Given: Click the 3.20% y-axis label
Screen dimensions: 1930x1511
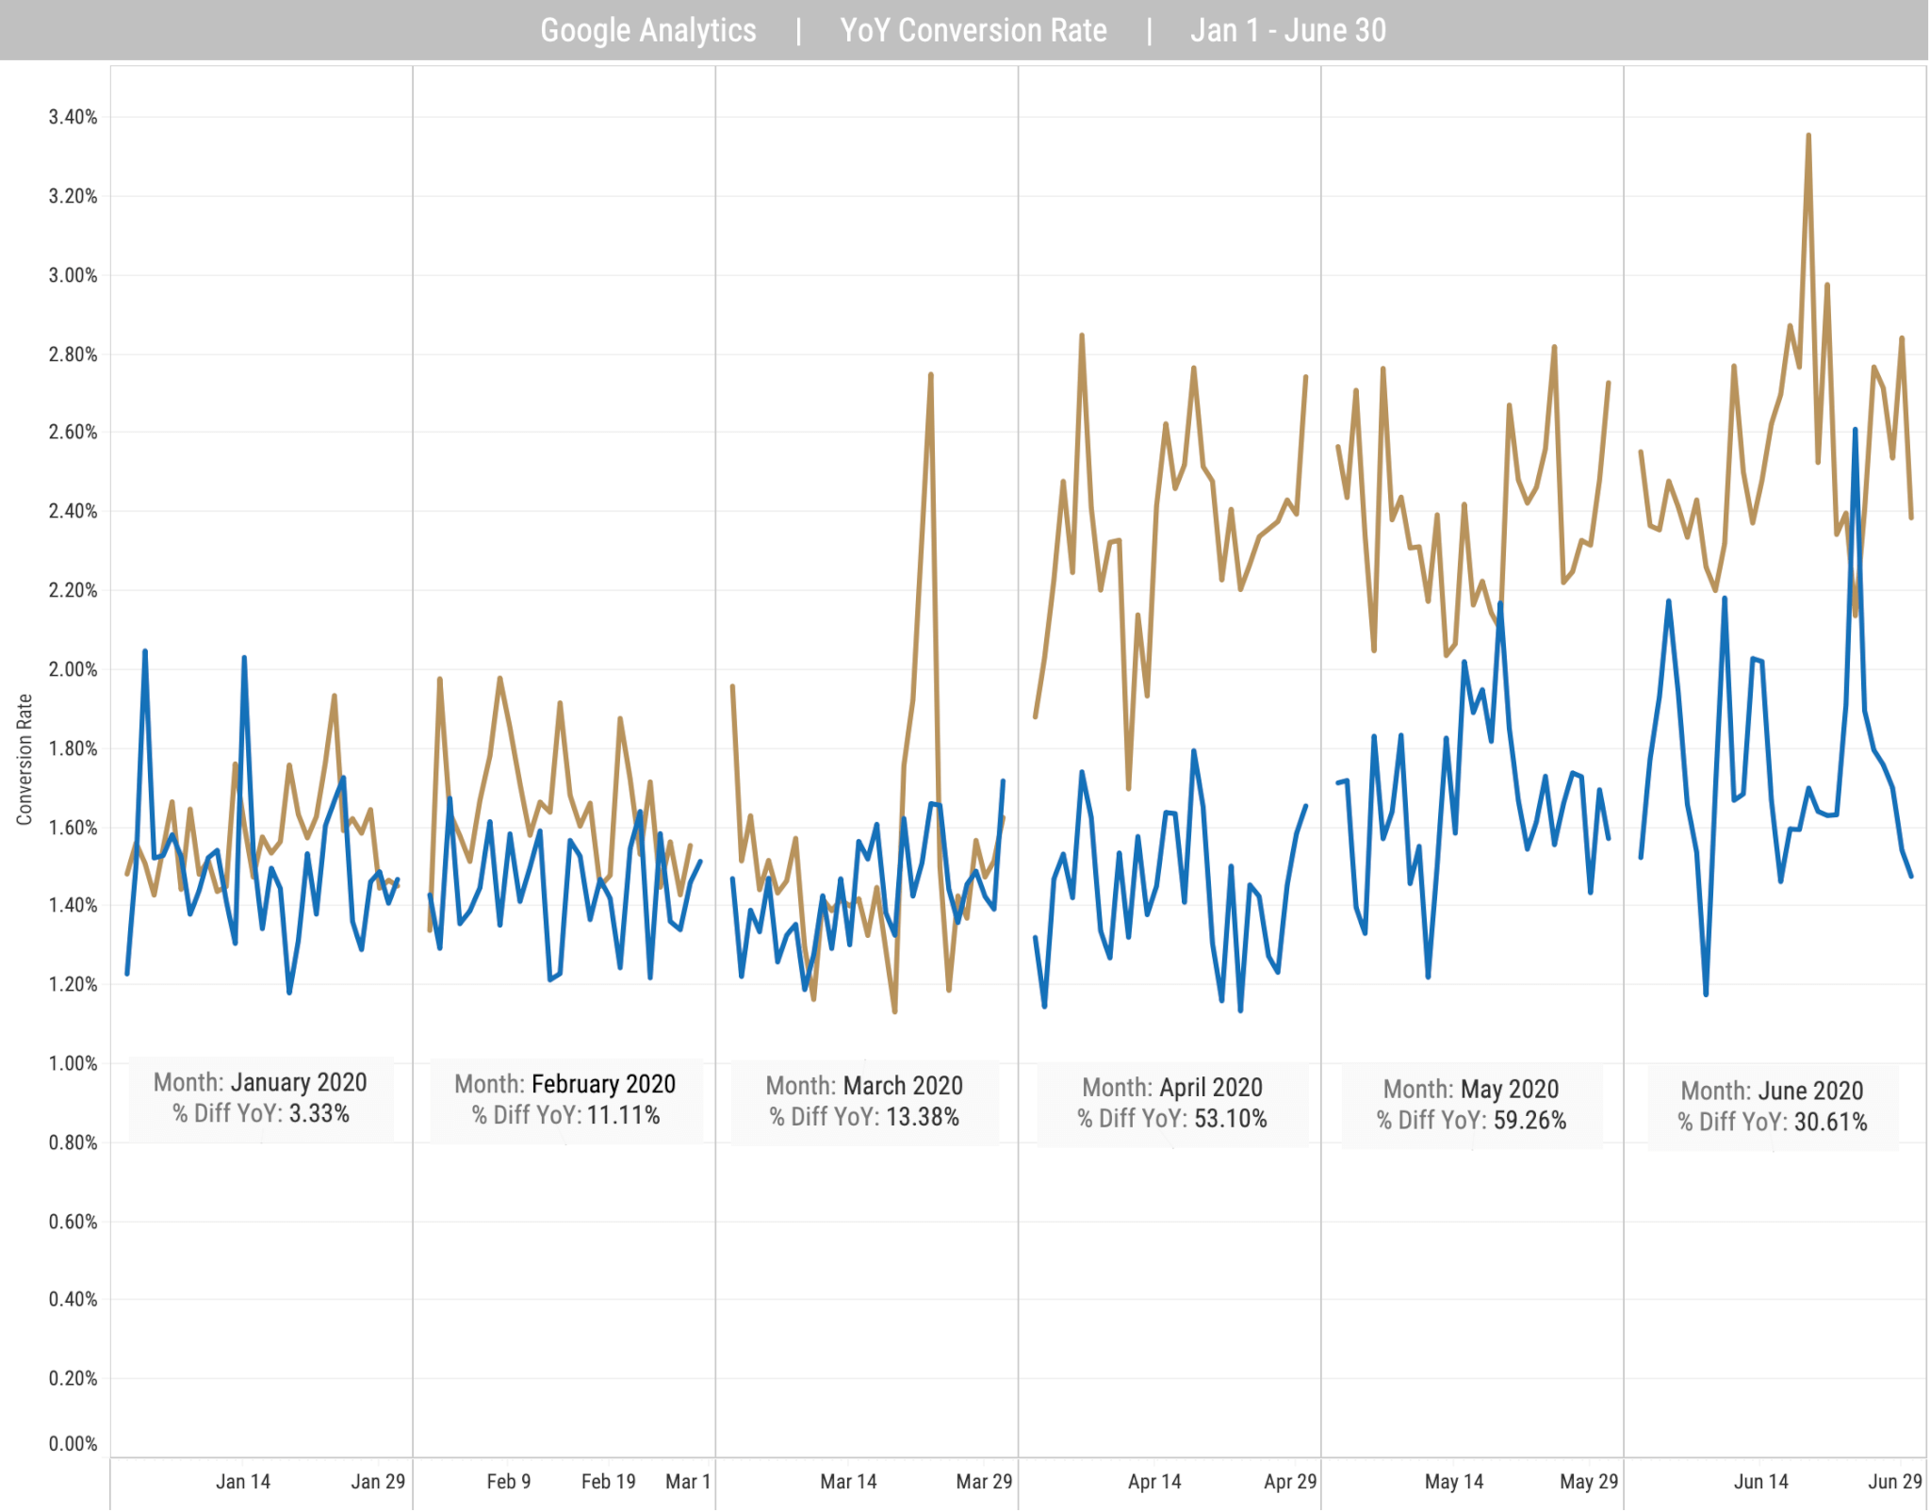Looking at the screenshot, I should pyautogui.click(x=73, y=196).
